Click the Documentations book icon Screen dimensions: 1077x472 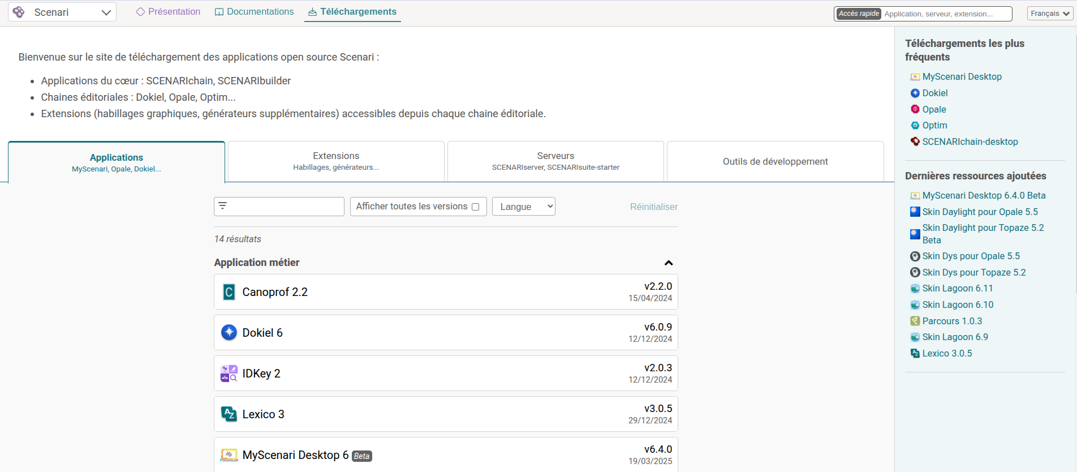point(219,12)
